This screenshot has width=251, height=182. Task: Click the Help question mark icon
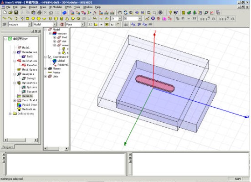coord(170,13)
